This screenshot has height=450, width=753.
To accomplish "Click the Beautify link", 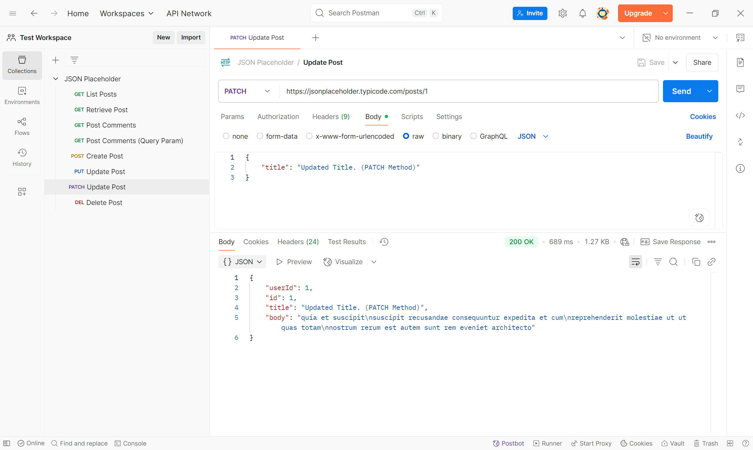I will pyautogui.click(x=699, y=136).
